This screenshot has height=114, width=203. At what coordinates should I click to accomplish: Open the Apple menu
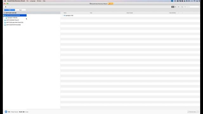pyautogui.click(x=5, y=1)
